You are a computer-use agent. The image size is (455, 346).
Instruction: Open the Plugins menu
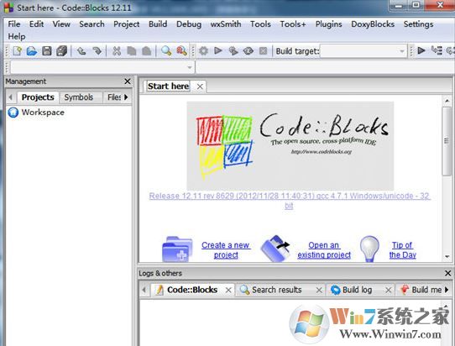(x=328, y=24)
